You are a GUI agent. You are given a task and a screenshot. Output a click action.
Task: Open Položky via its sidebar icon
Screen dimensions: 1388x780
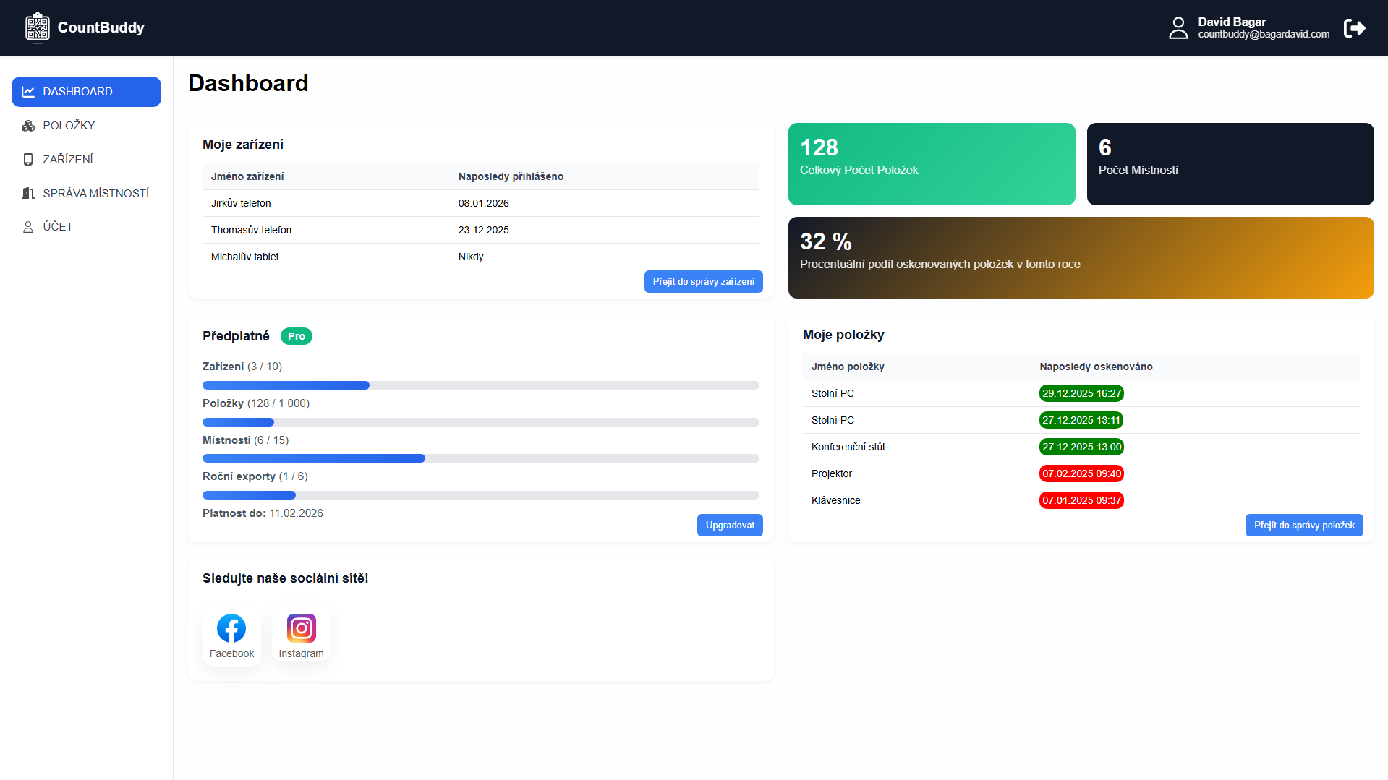(28, 125)
